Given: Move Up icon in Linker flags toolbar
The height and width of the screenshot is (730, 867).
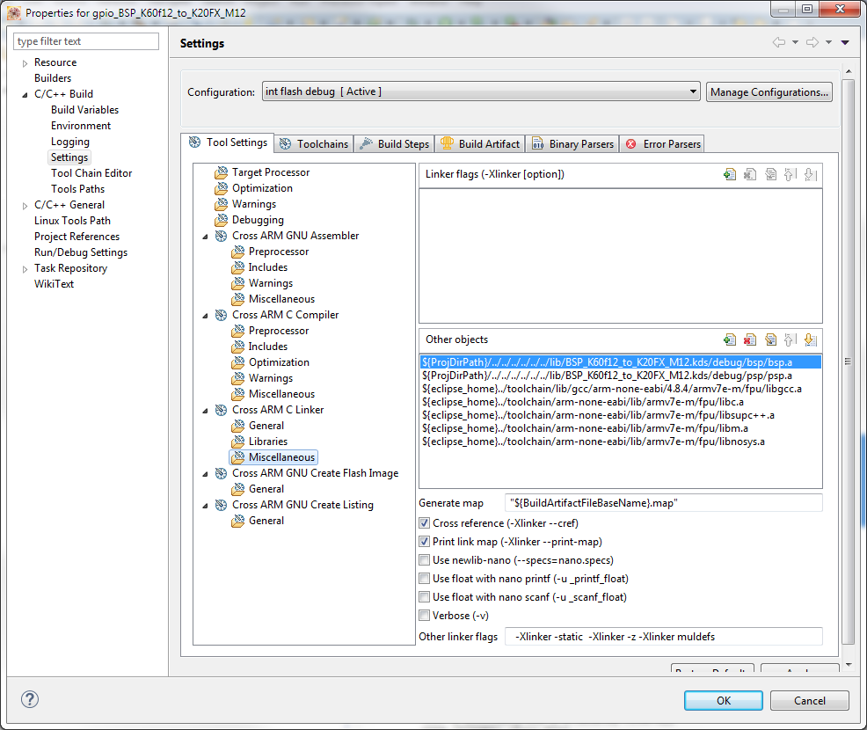Looking at the screenshot, I should (790, 175).
